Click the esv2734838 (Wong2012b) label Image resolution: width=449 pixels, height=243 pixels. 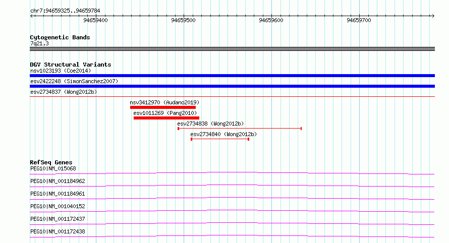coord(210,124)
